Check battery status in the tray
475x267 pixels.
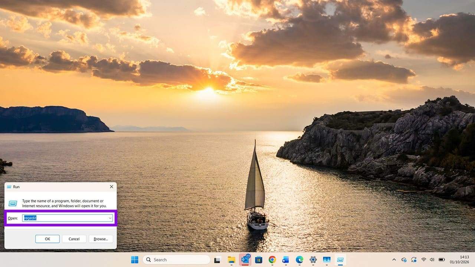click(x=442, y=260)
